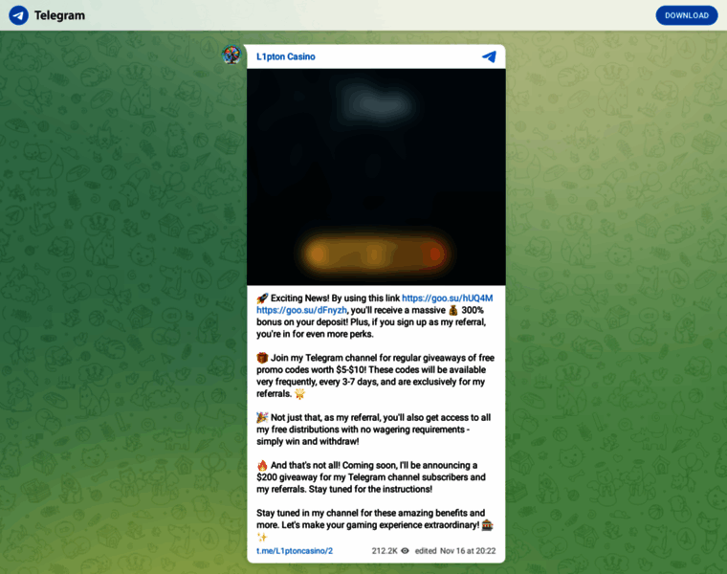Click the sparkles emoji on the last text line
The image size is (727, 574).
pyautogui.click(x=262, y=537)
